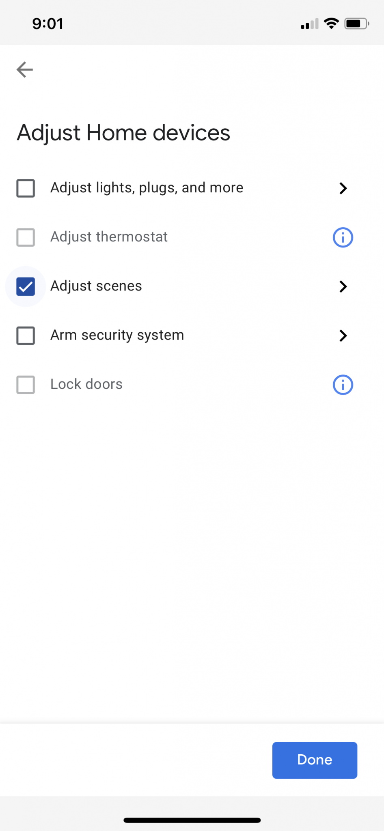Check the Lock doors checkbox

(x=26, y=385)
